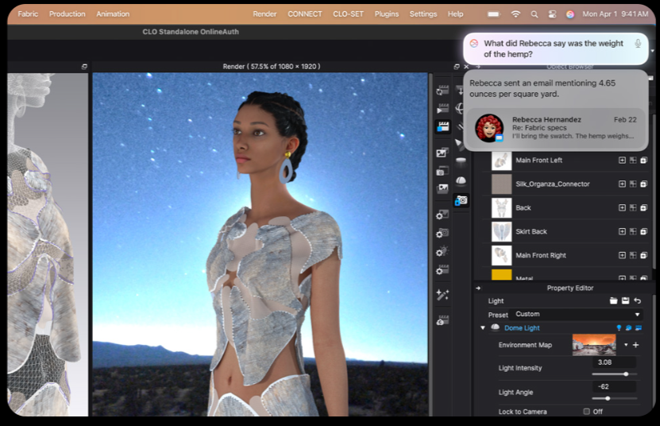Image resolution: width=660 pixels, height=426 pixels.
Task: Click the microphone icon in Siri prompt
Action: tap(638, 44)
